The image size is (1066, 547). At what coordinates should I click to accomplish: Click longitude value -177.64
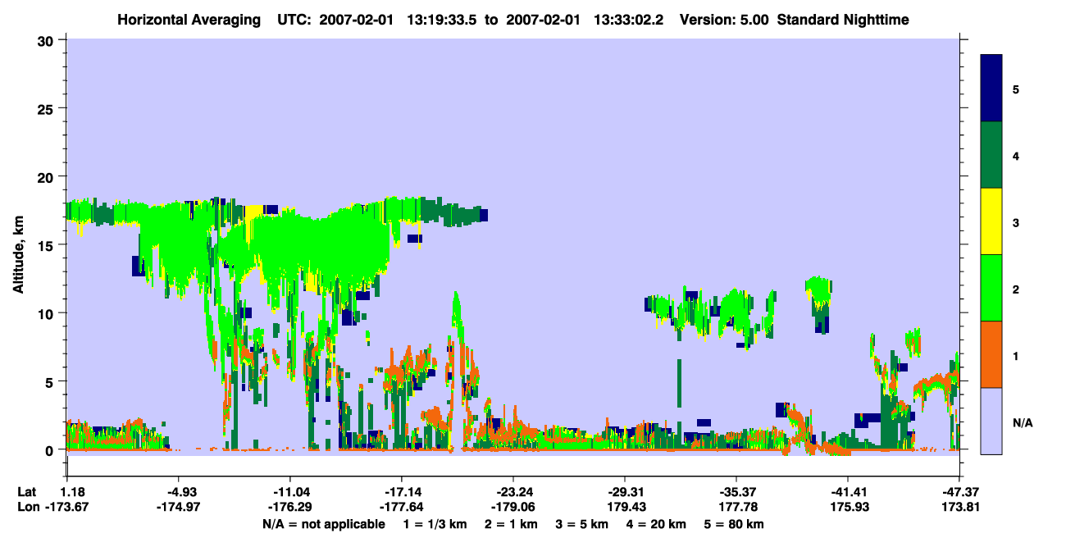tap(401, 507)
